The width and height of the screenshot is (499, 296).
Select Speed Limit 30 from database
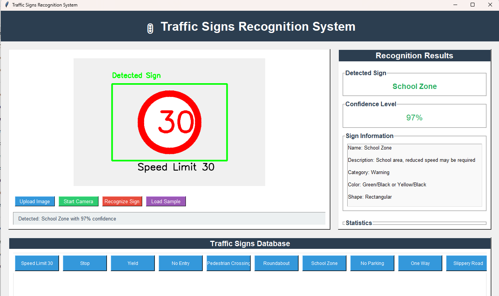coord(37,263)
